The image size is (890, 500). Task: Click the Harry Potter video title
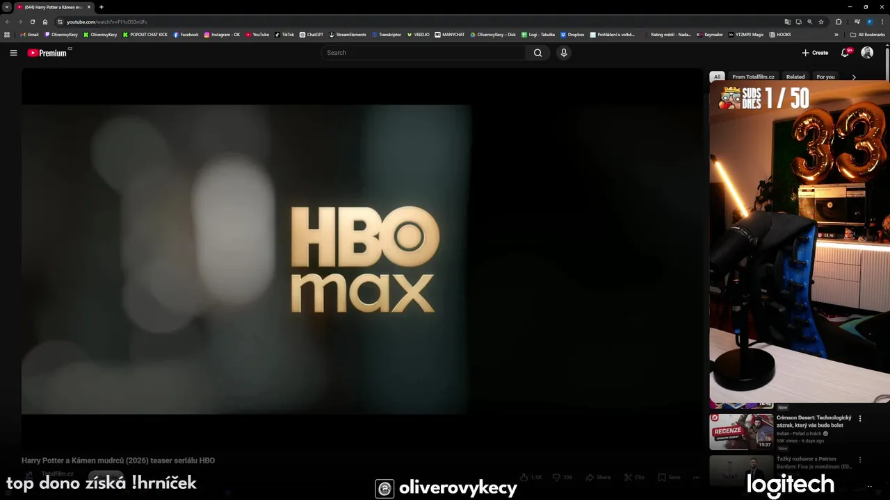pos(118,460)
